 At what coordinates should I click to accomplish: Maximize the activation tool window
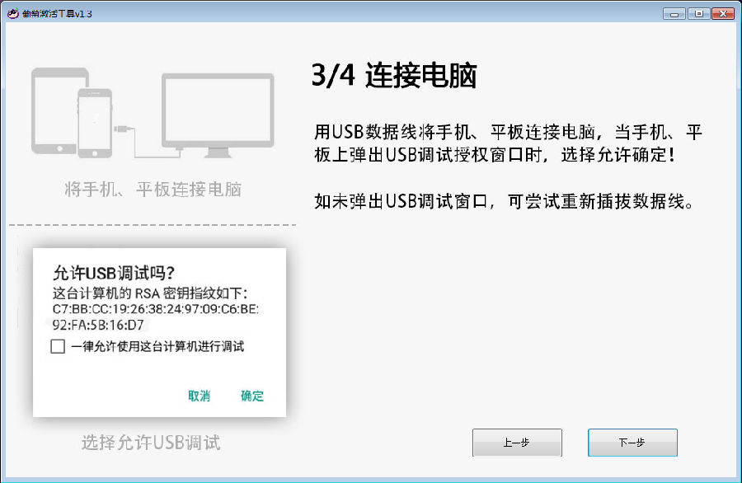[698, 14]
